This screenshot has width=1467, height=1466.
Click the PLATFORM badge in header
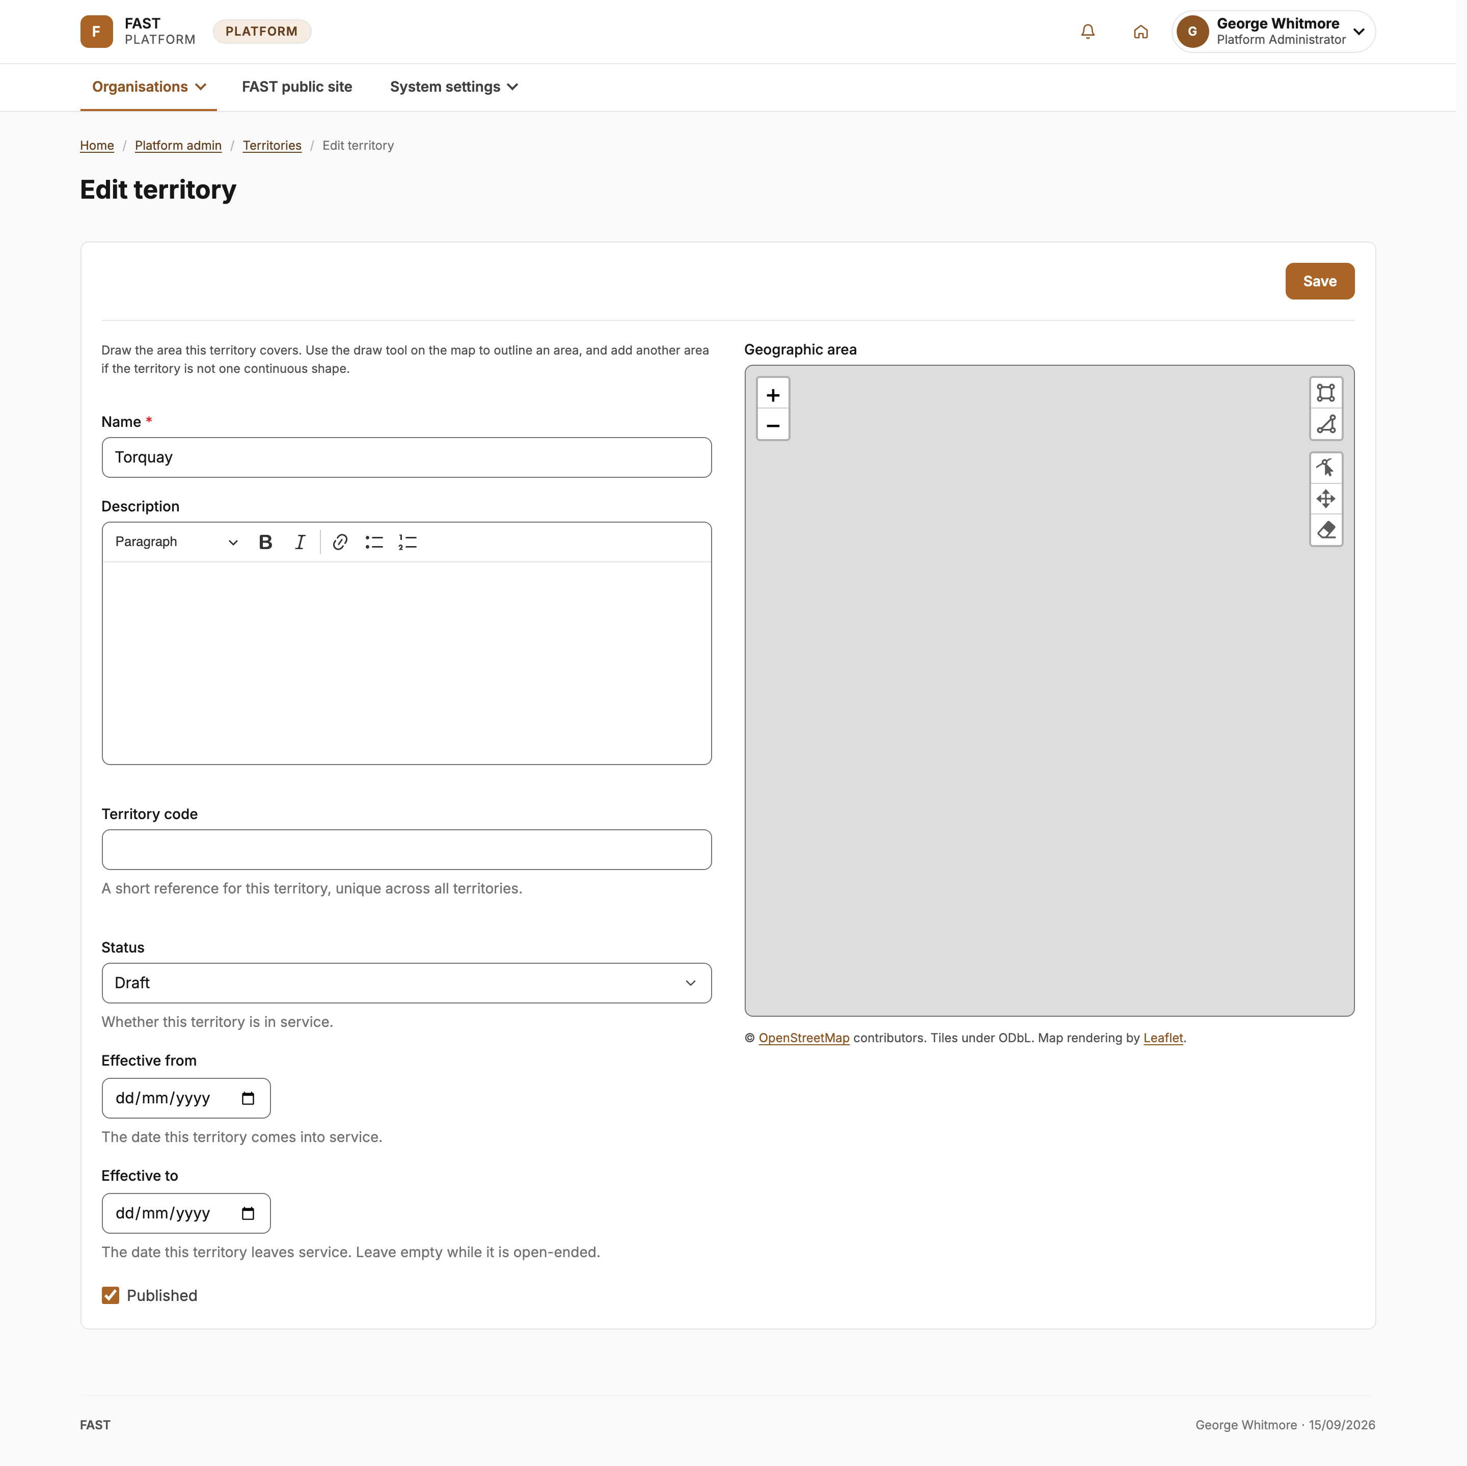point(262,31)
